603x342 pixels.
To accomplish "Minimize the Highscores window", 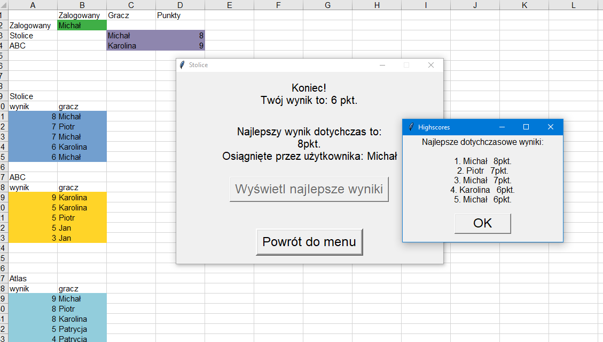I will pos(502,127).
